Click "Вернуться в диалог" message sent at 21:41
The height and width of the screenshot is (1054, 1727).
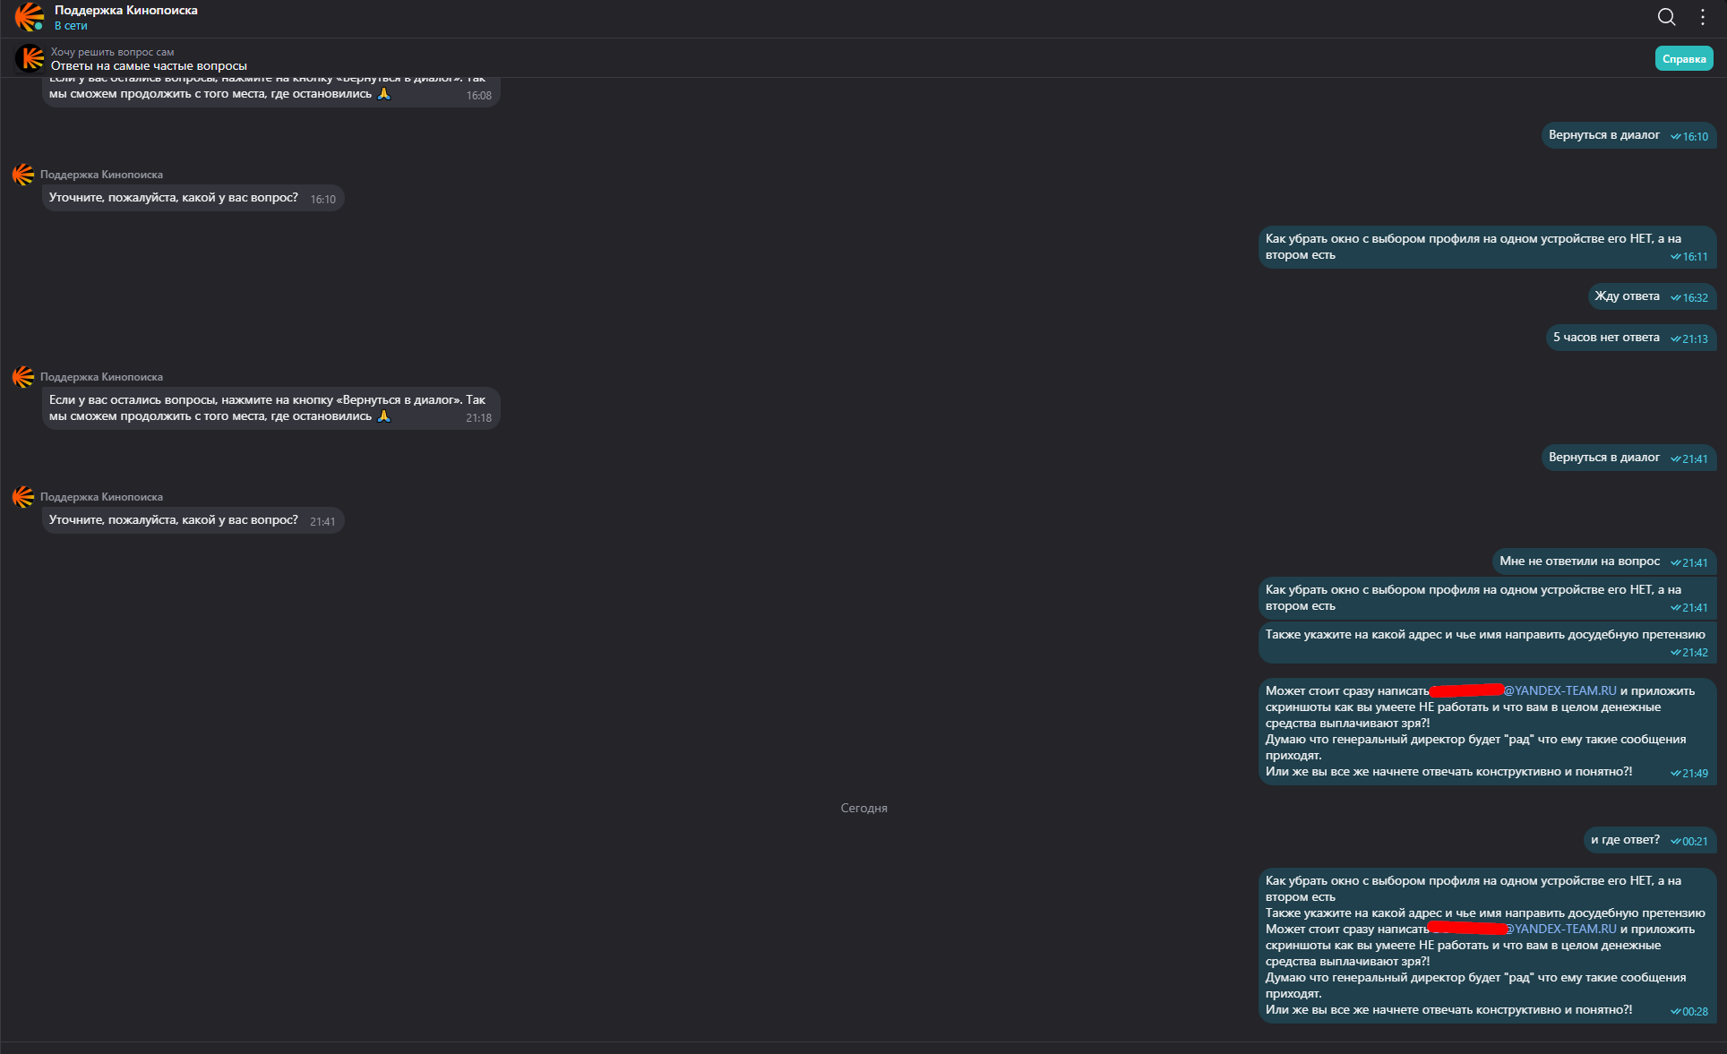(x=1603, y=458)
